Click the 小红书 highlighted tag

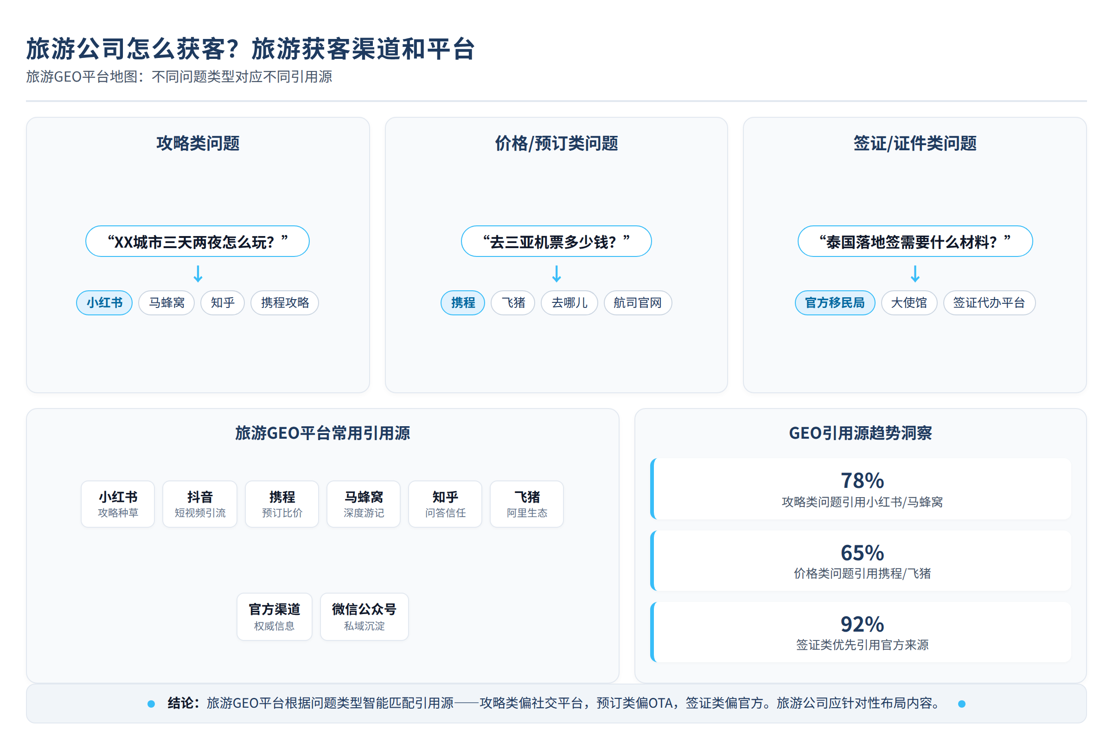[x=104, y=303]
